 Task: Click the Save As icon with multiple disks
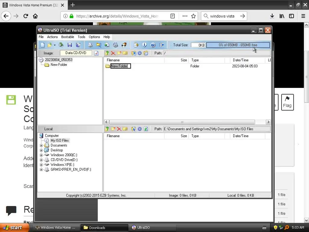pos(78,45)
